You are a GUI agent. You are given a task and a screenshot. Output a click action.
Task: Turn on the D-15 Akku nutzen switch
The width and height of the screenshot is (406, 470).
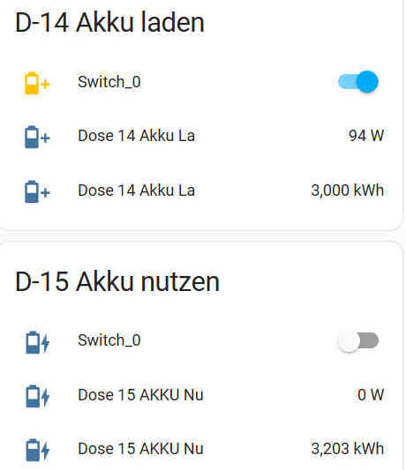coord(358,341)
